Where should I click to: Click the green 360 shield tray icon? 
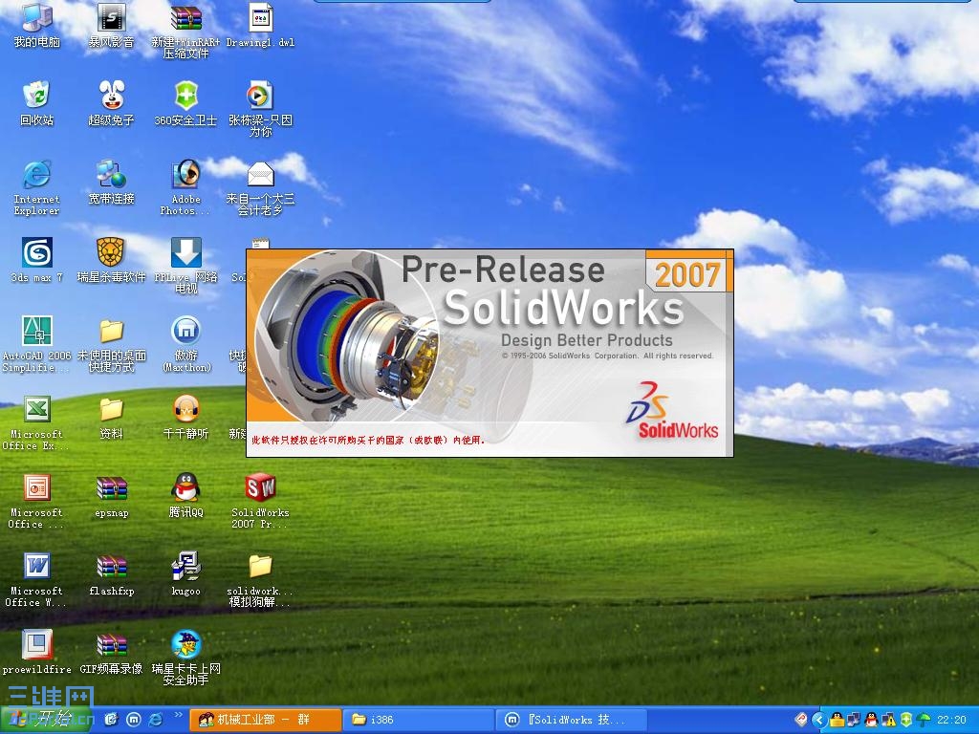click(906, 720)
